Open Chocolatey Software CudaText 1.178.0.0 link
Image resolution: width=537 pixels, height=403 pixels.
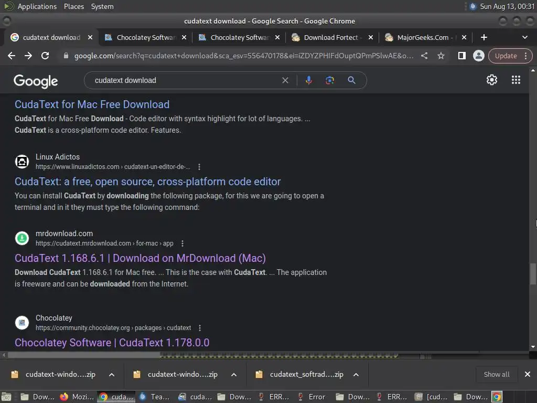(112, 343)
